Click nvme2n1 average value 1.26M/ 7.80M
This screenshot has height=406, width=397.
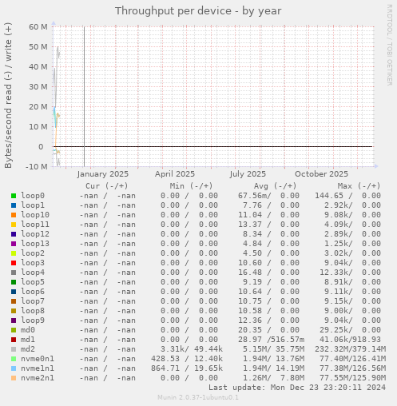pyautogui.click(x=273, y=378)
